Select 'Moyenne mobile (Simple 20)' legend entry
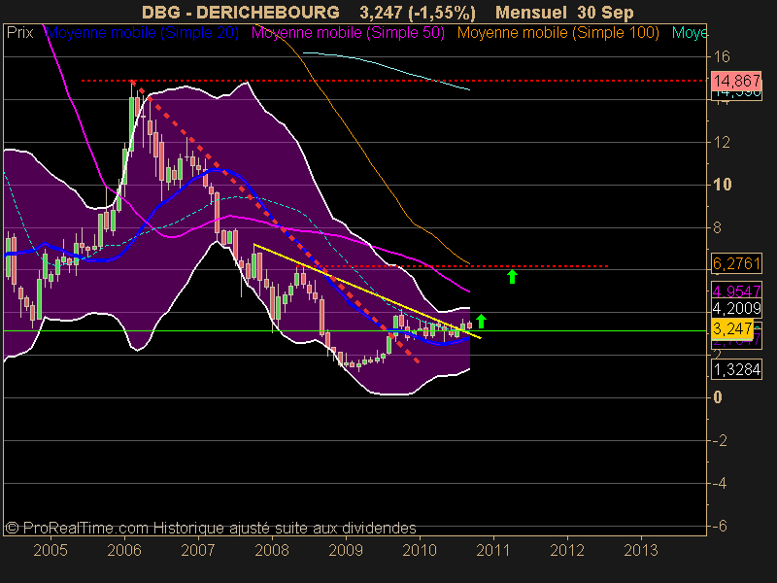Screen dimensions: 777x583 tap(142, 33)
